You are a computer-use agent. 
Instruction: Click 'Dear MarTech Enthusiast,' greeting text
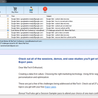(31, 68)
